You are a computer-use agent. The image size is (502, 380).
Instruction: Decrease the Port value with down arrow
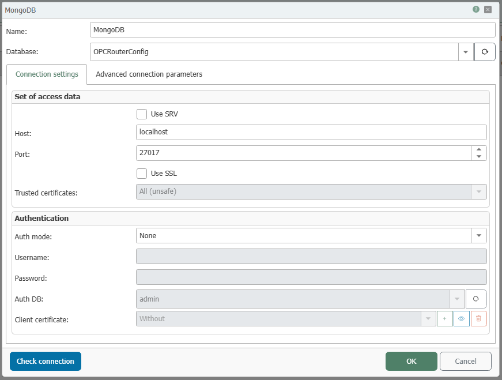pyautogui.click(x=478, y=156)
